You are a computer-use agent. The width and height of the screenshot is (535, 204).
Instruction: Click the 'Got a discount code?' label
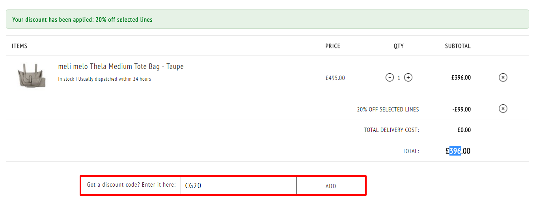pyautogui.click(x=131, y=185)
